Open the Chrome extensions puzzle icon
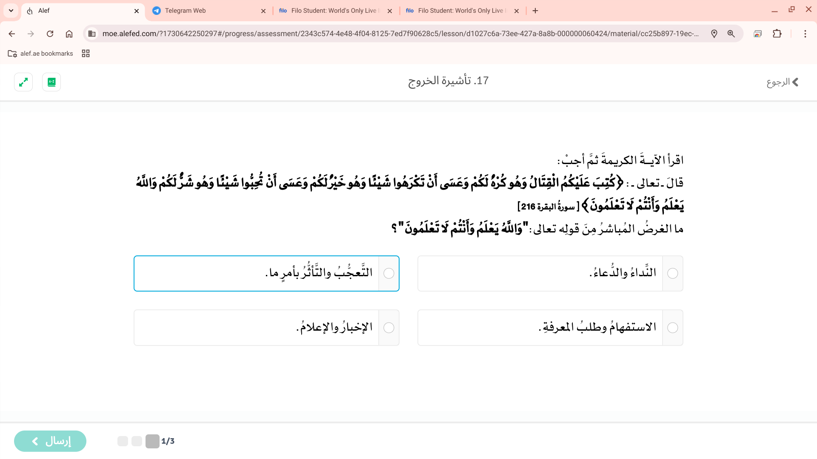Viewport: 817px width, 459px height. (777, 34)
